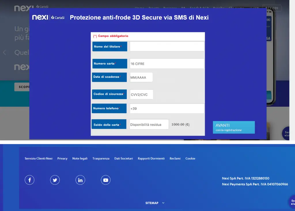The width and height of the screenshot is (295, 211).
Task: Select the Business item in the navigation bar
Action: pyautogui.click(x=170, y=8)
